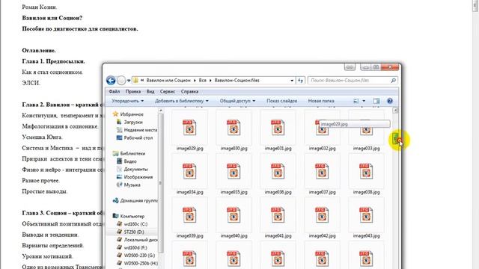The width and height of the screenshot is (479, 269).
Task: Open the address bar history dropdown
Action: point(292,81)
